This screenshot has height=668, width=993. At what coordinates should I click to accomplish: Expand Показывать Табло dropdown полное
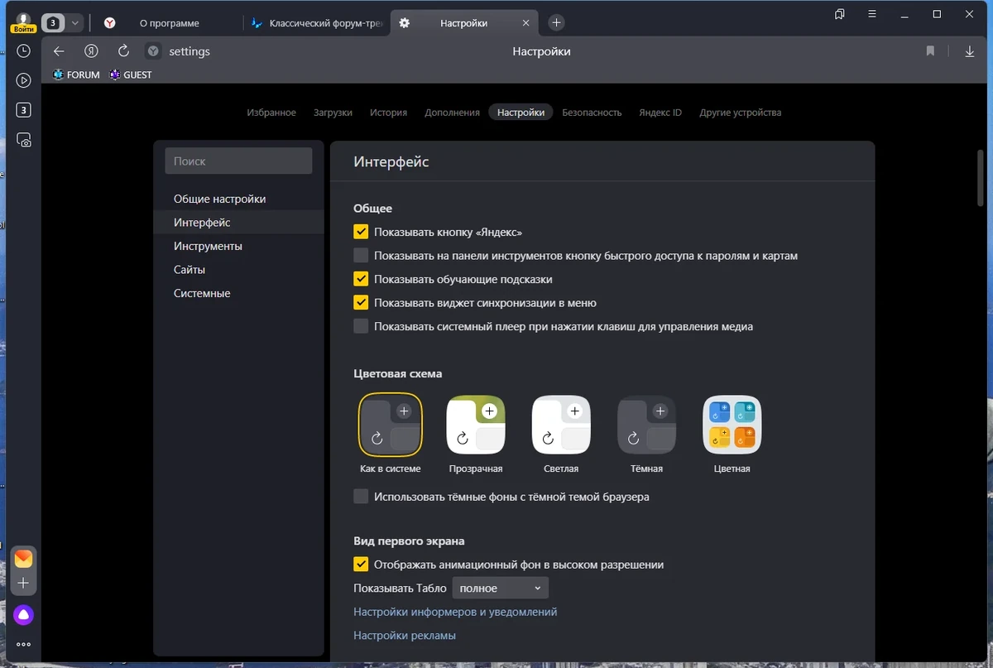500,588
